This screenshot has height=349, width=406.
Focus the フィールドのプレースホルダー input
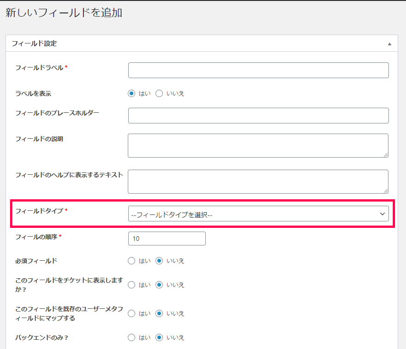point(258,116)
